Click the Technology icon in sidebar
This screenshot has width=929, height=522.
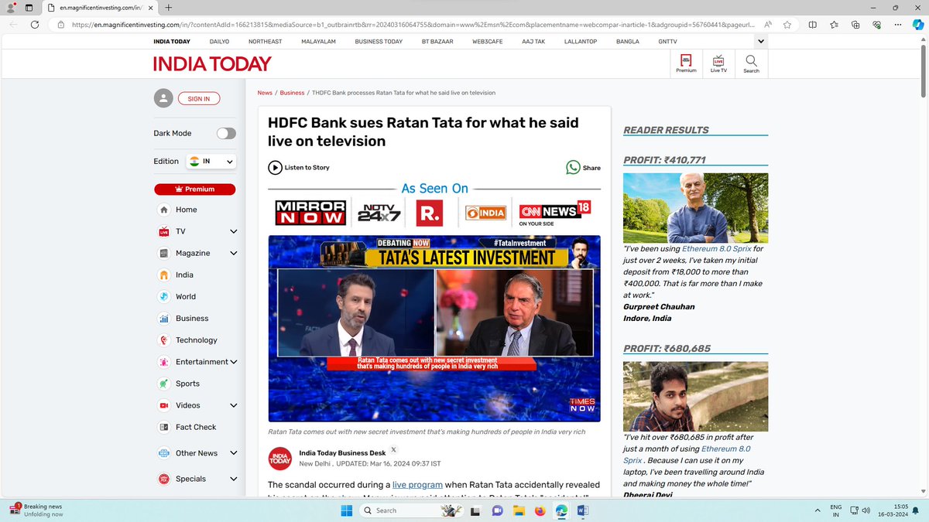click(163, 339)
